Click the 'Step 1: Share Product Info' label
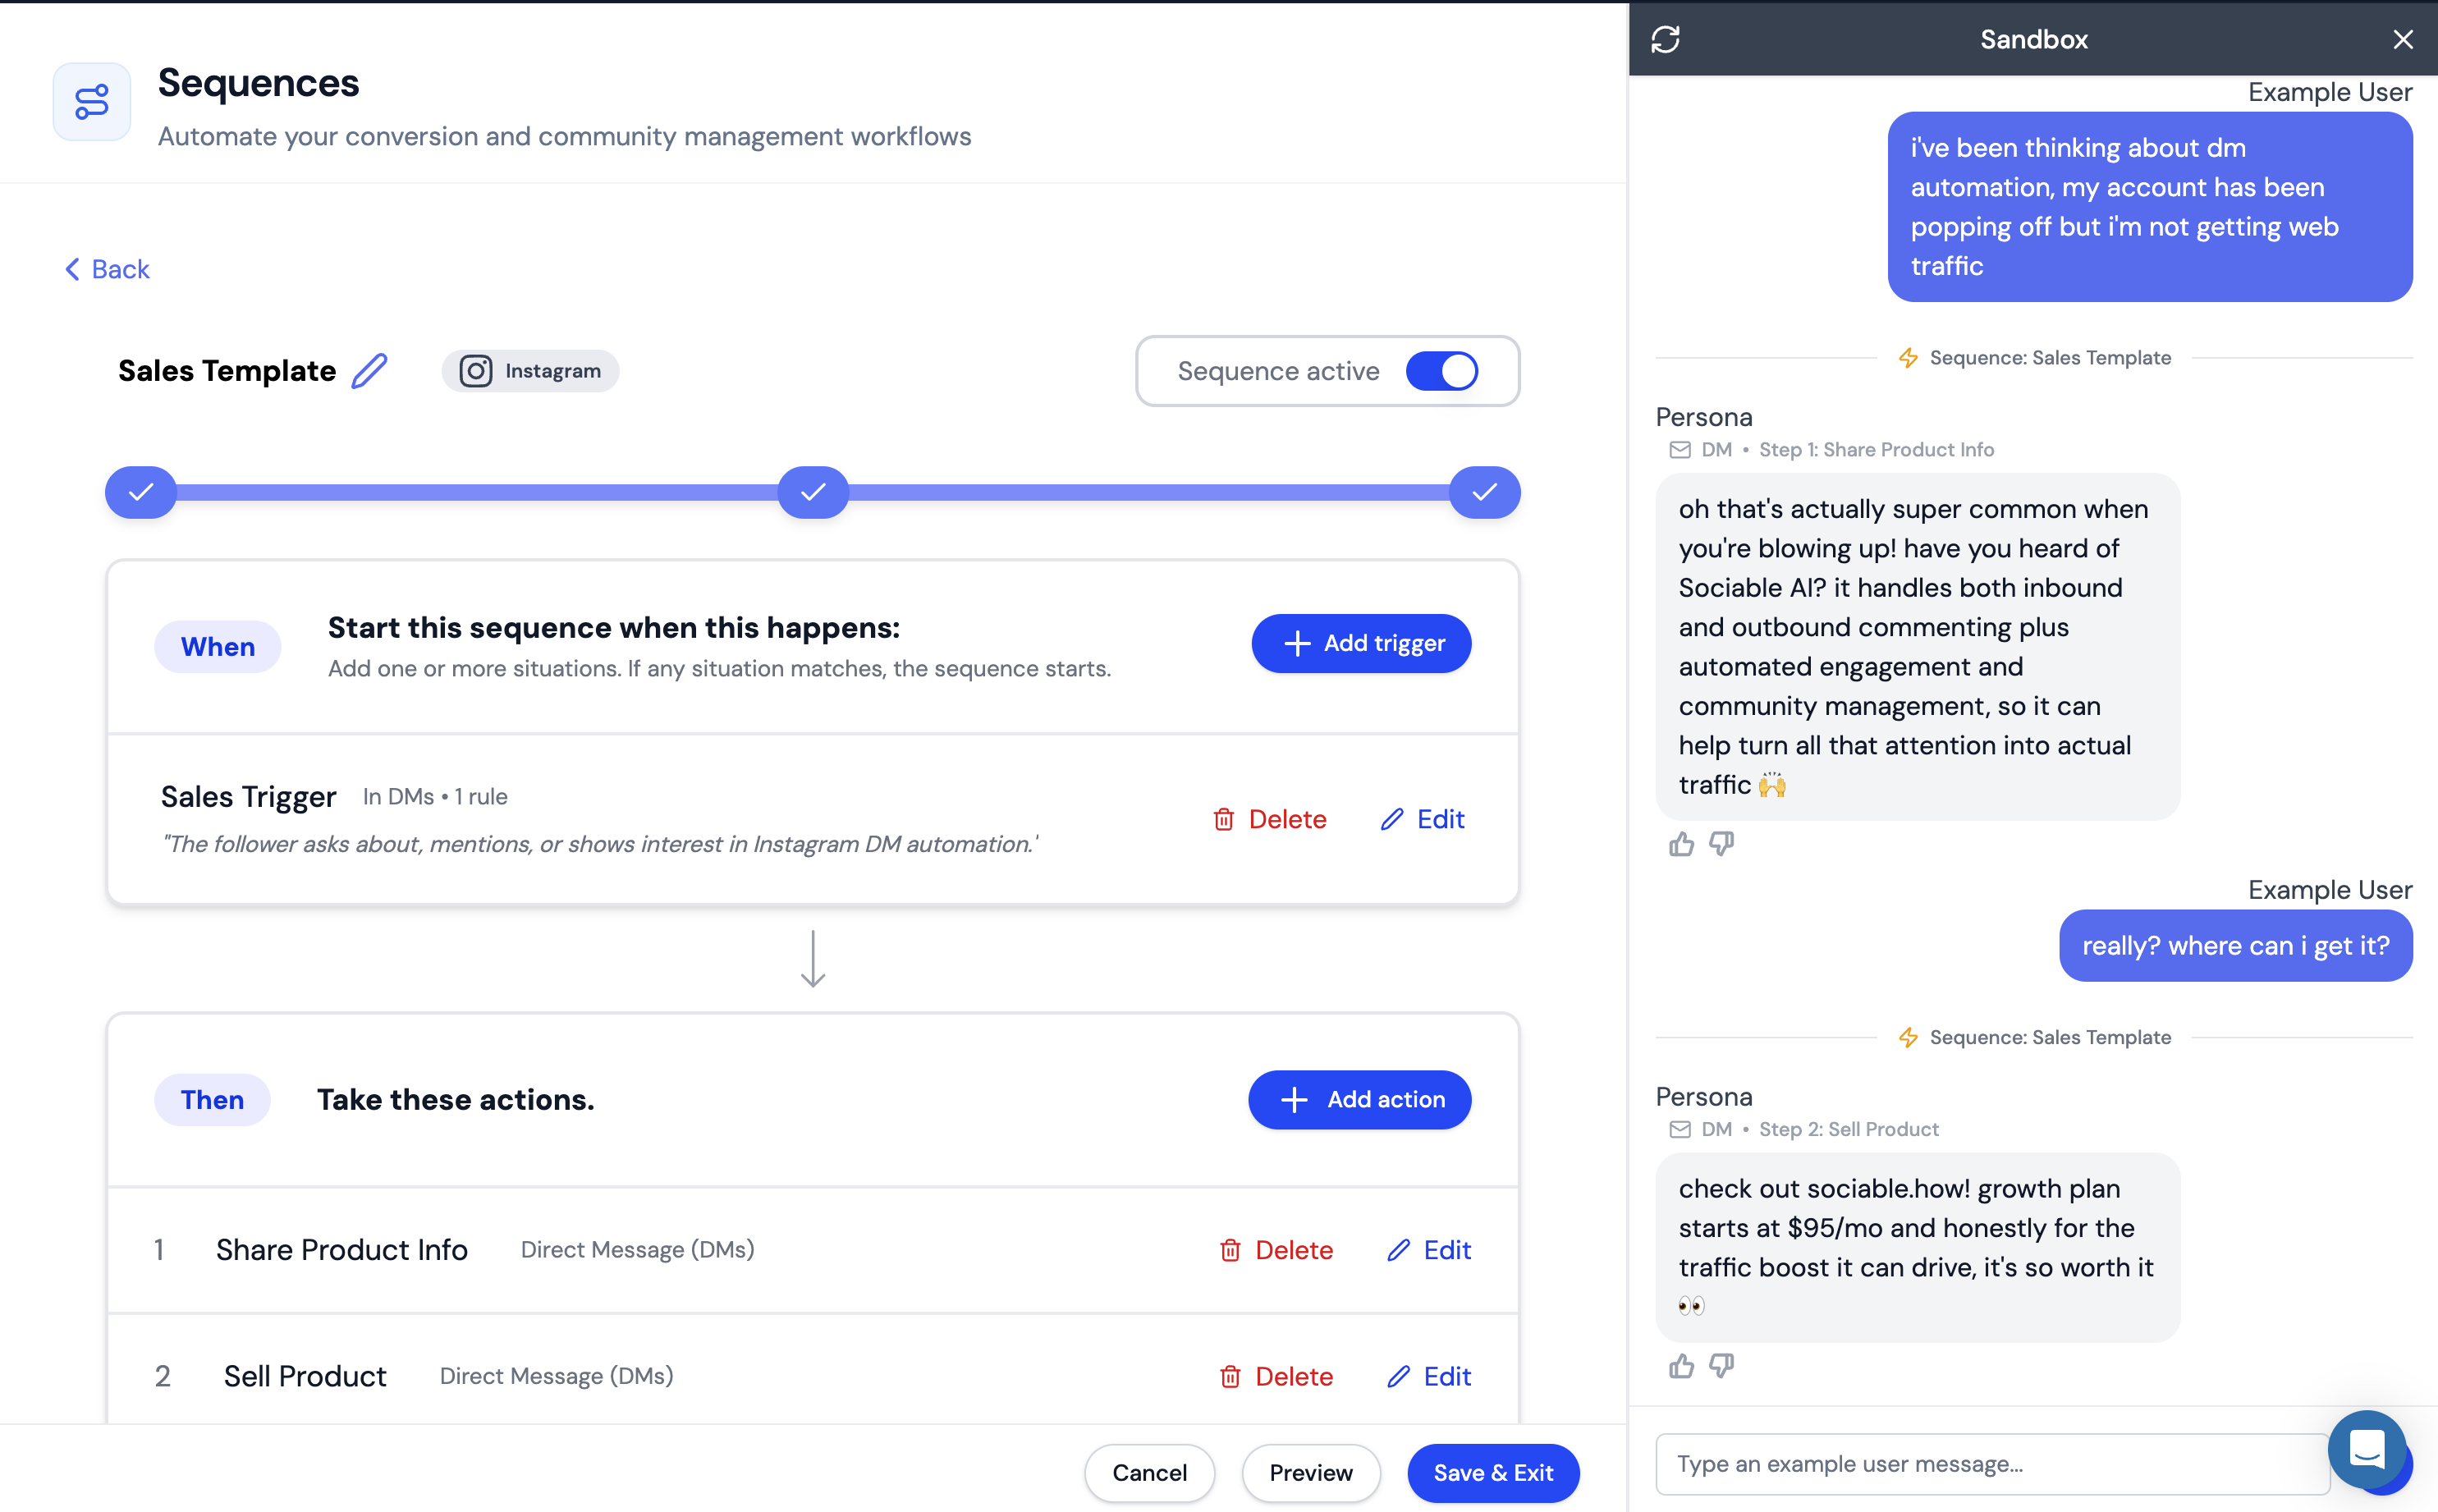The height and width of the screenshot is (1512, 2438). click(x=1876, y=450)
